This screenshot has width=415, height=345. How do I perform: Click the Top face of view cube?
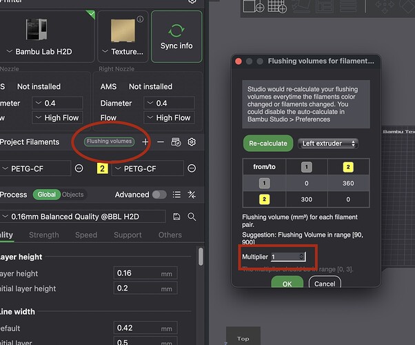[x=243, y=338]
